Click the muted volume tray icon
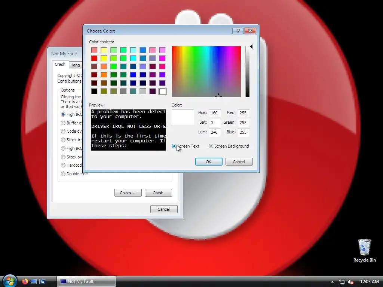This screenshot has height=287, width=383. pyautogui.click(x=351, y=282)
